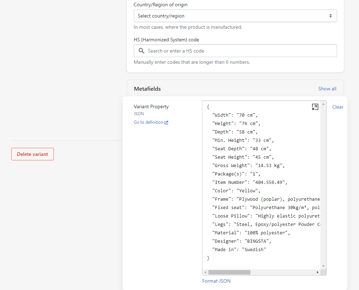Click the external link icon beside Go to definition

point(166,123)
